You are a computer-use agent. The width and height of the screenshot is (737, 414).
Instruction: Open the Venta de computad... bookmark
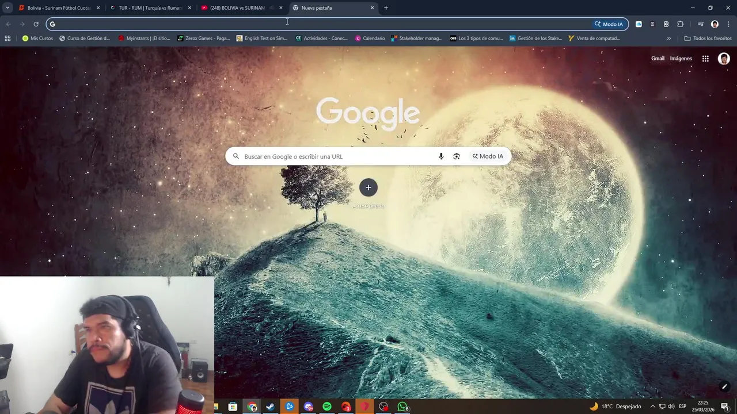594,39
